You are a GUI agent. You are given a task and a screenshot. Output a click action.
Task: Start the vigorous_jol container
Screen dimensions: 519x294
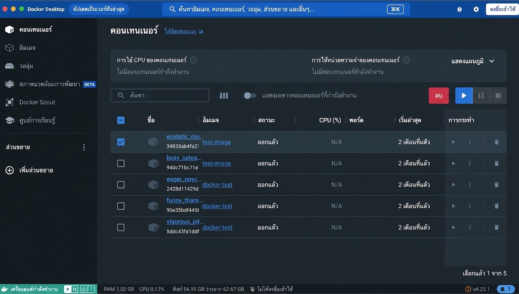pyautogui.click(x=453, y=227)
